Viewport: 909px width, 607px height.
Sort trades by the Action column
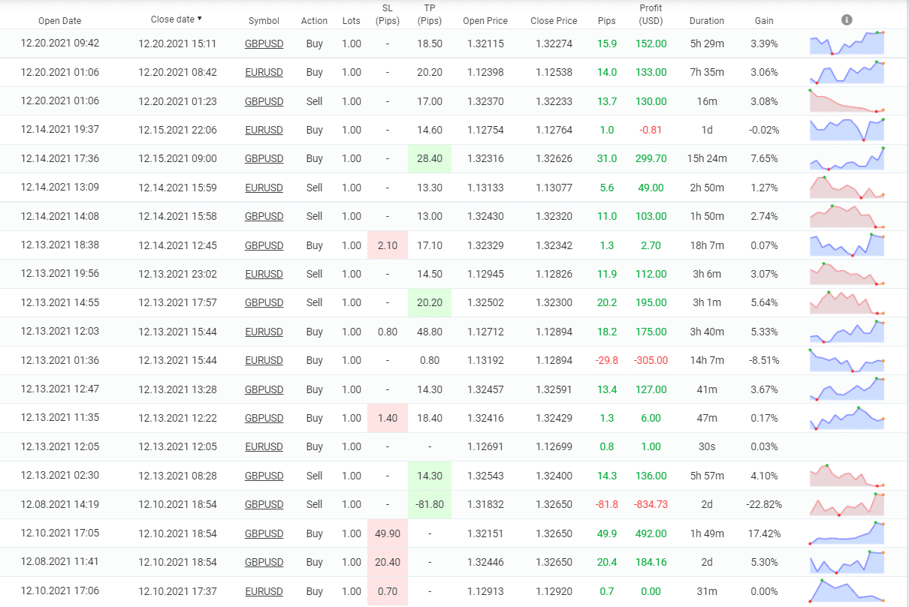coord(314,20)
